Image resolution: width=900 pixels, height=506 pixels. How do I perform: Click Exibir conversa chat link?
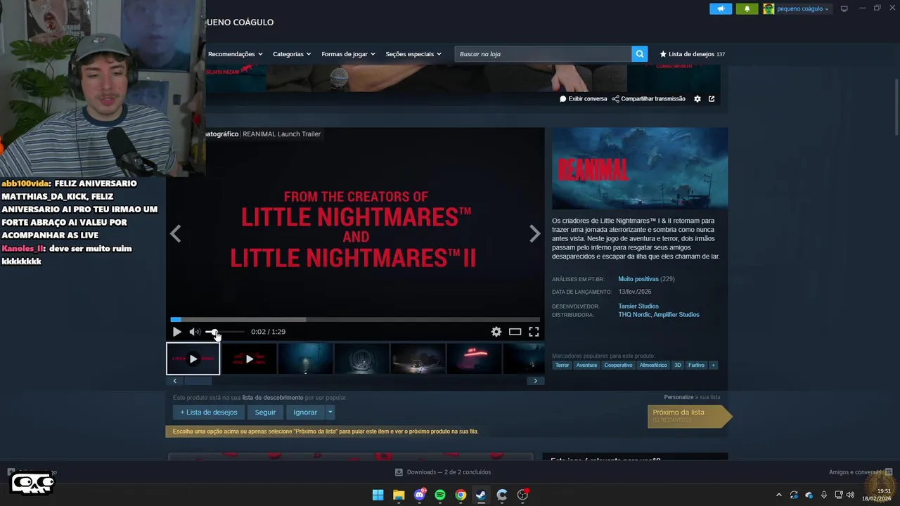pos(583,99)
